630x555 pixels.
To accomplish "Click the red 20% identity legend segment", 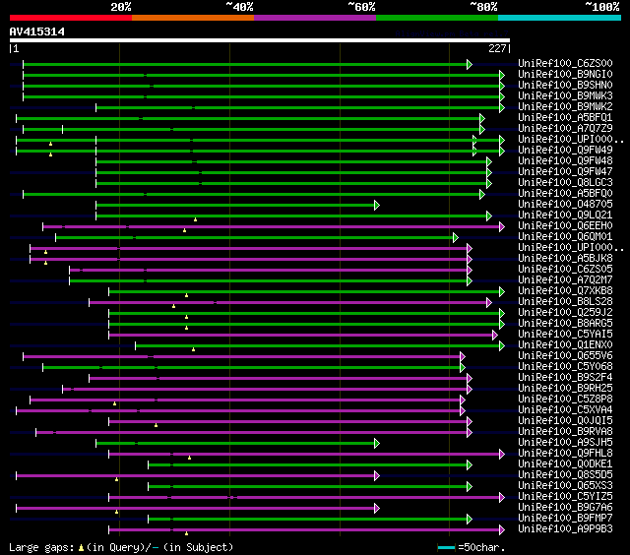I will tap(71, 18).
